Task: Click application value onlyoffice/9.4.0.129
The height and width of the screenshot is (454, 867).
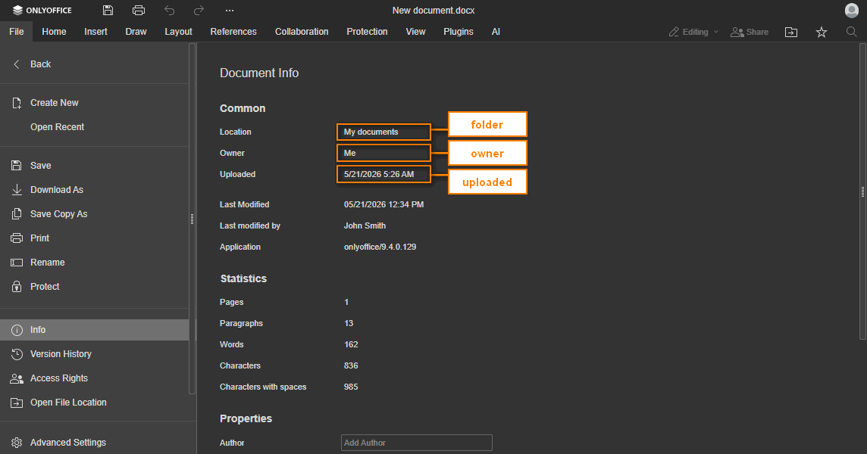Action: (380, 247)
